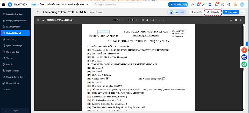Open the apps grid launcher

[3, 5]
